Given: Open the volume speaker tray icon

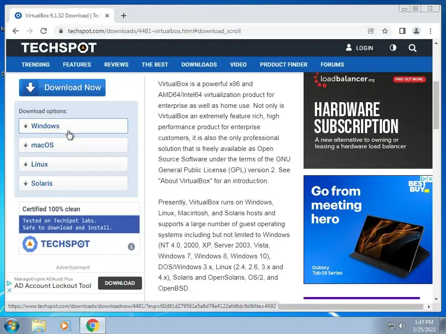Looking at the screenshot, I should 402,326.
